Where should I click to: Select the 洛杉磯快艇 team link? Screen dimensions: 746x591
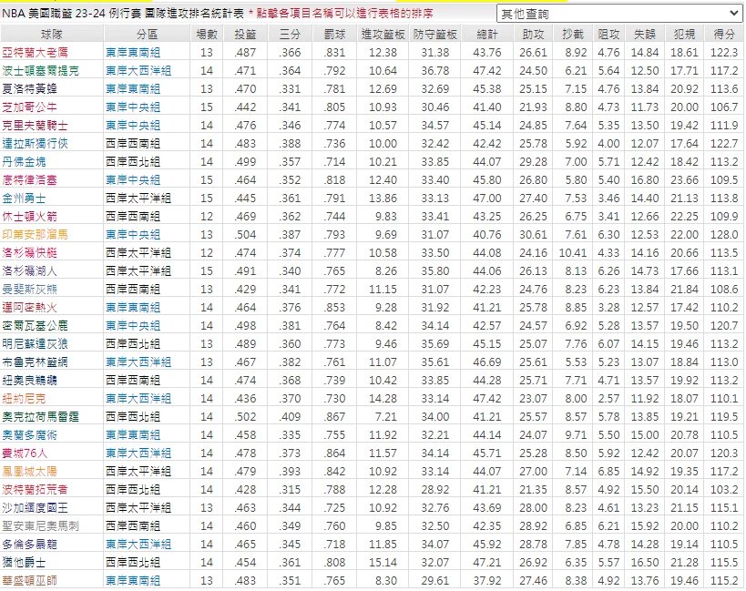[x=29, y=253]
